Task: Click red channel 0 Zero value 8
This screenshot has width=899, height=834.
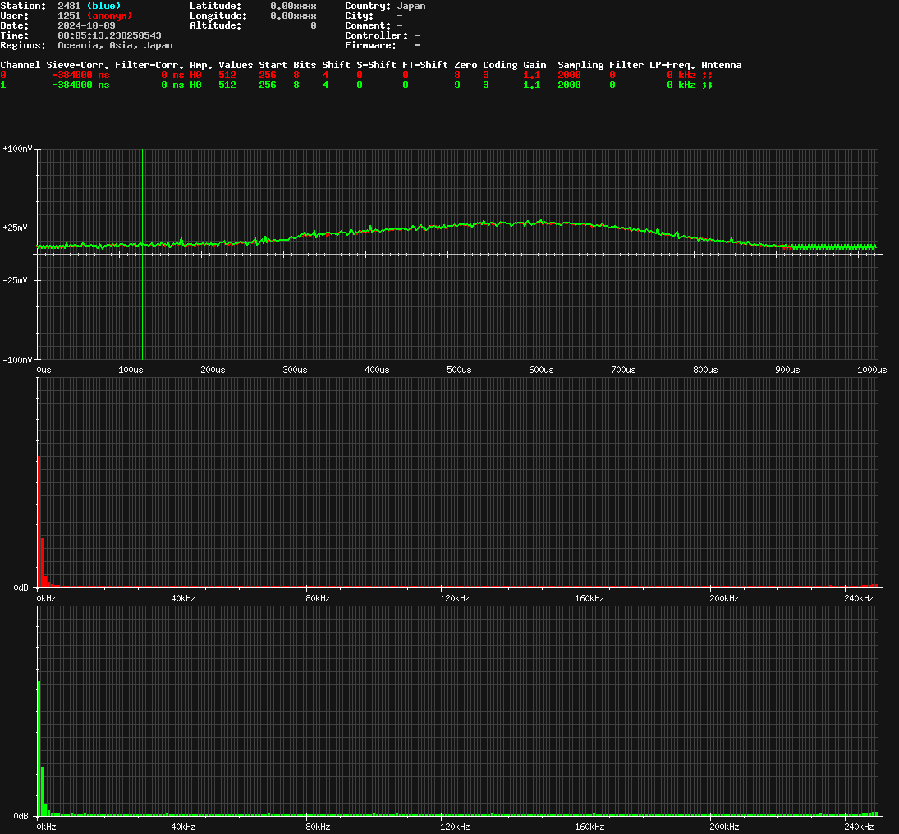Action: click(x=457, y=75)
